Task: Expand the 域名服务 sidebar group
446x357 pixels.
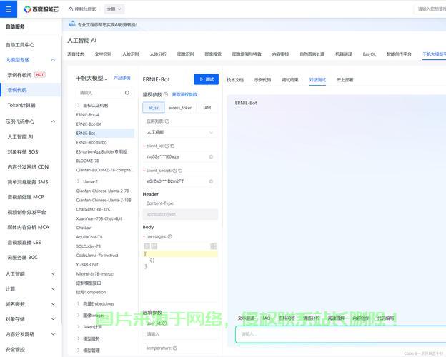Action: pos(53,304)
